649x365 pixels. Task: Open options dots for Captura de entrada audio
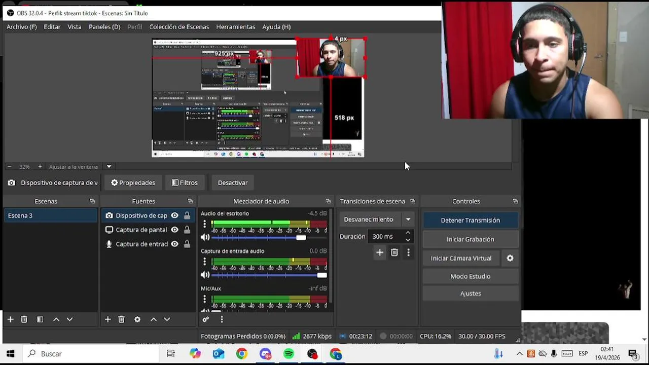(x=205, y=262)
